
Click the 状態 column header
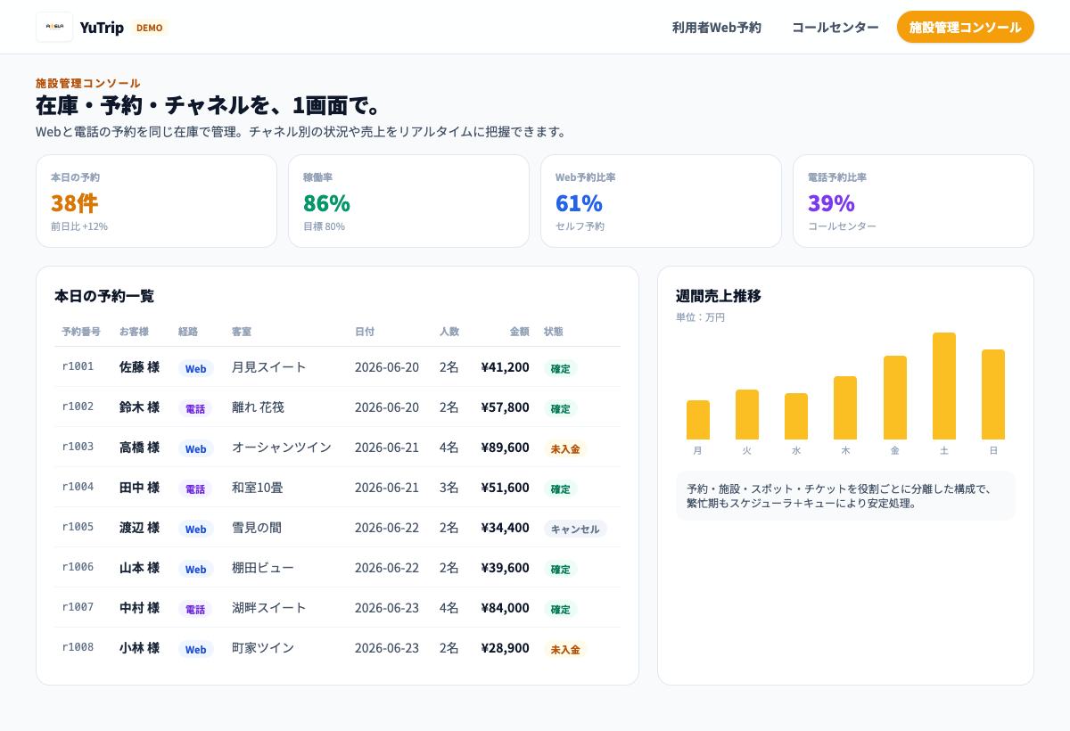(554, 332)
